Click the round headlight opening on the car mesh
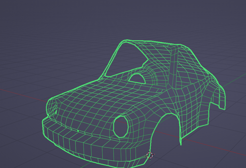This screenshot has width=246, height=168. coord(121,127)
